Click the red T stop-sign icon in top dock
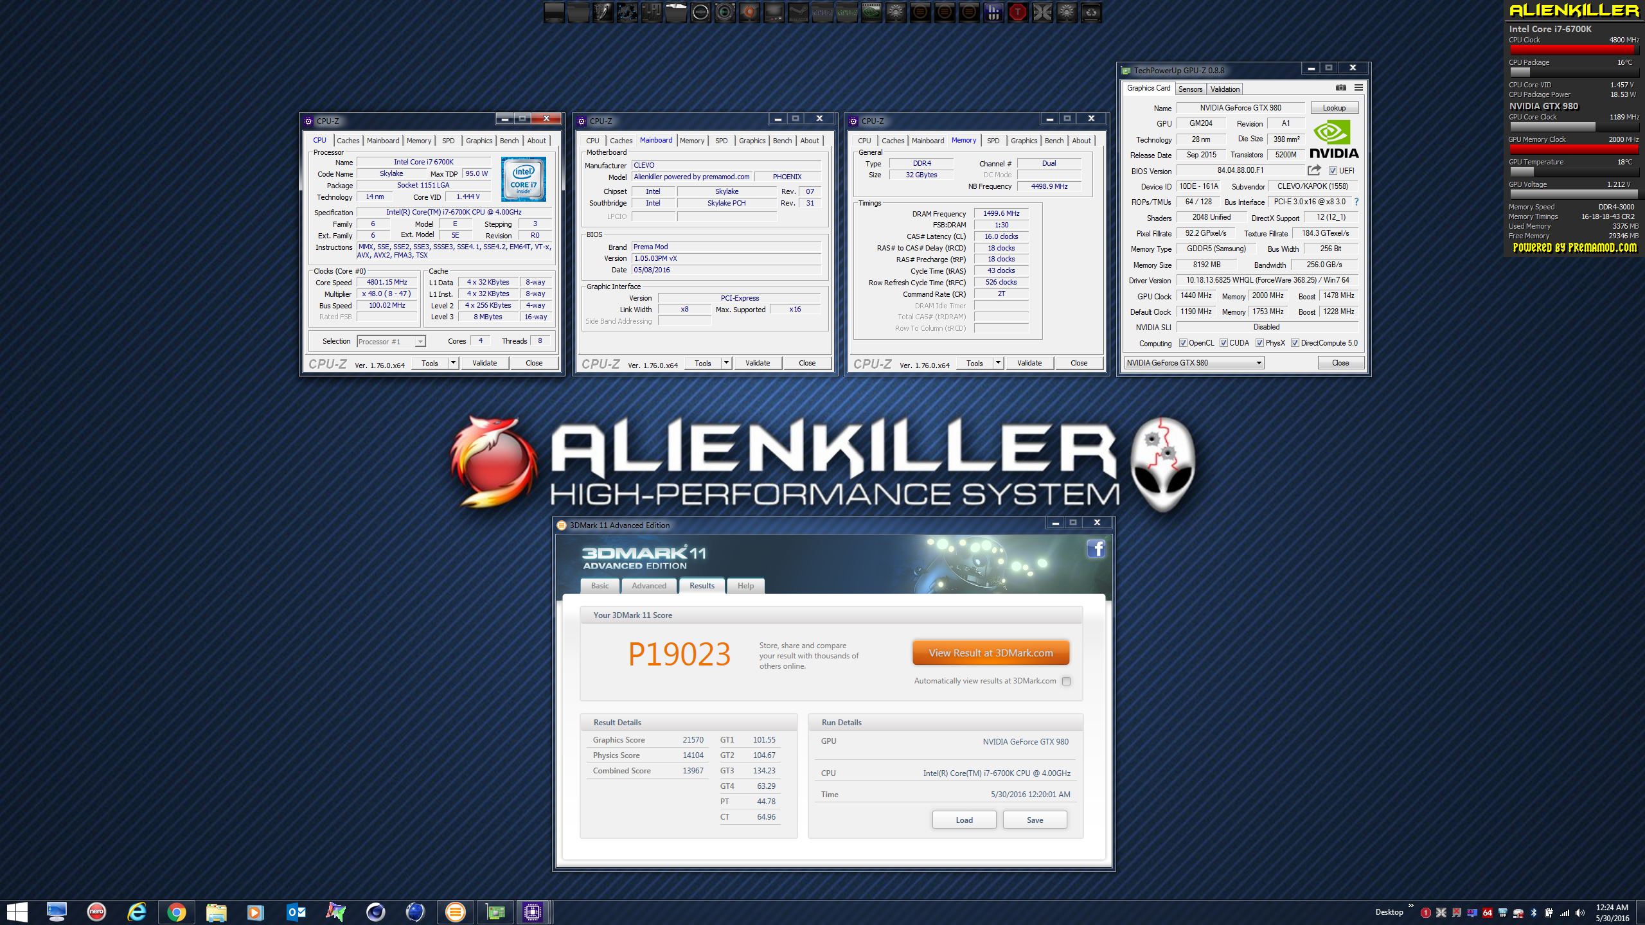 (x=1018, y=12)
